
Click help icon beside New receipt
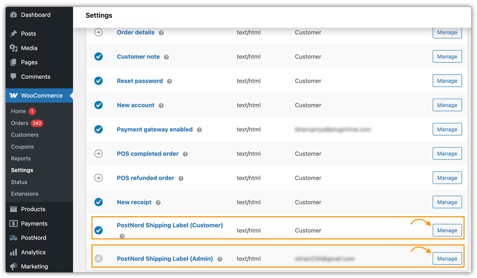pyautogui.click(x=158, y=203)
